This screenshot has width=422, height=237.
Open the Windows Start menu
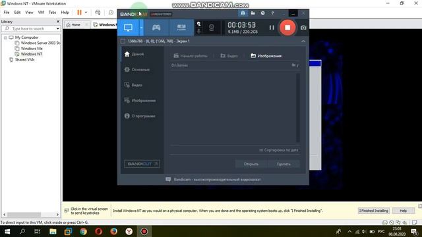click(7, 231)
